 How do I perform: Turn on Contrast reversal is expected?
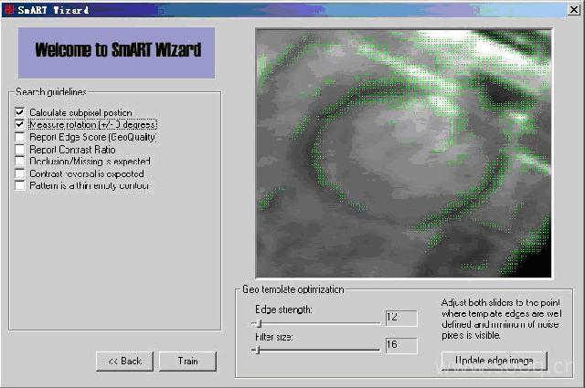click(x=20, y=173)
